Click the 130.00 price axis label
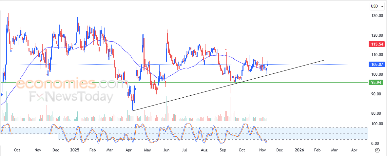This screenshot has width=387, height=156. [377, 15]
